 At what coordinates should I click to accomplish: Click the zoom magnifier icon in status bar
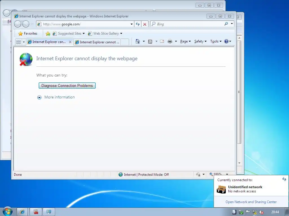[211, 174]
